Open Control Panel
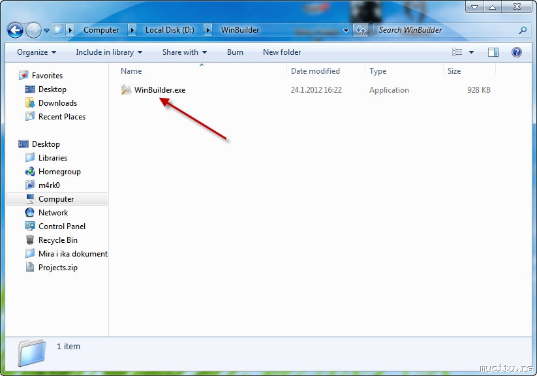Image resolution: width=537 pixels, height=376 pixels. pos(62,227)
